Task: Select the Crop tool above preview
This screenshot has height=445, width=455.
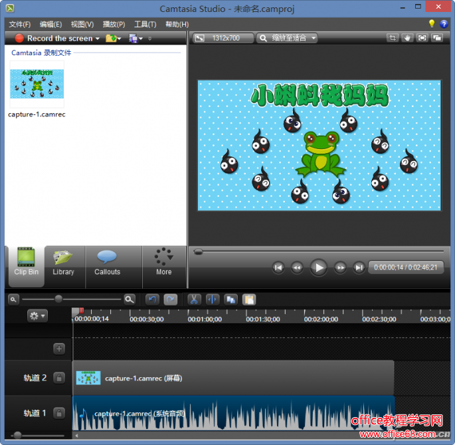Action: (393, 38)
